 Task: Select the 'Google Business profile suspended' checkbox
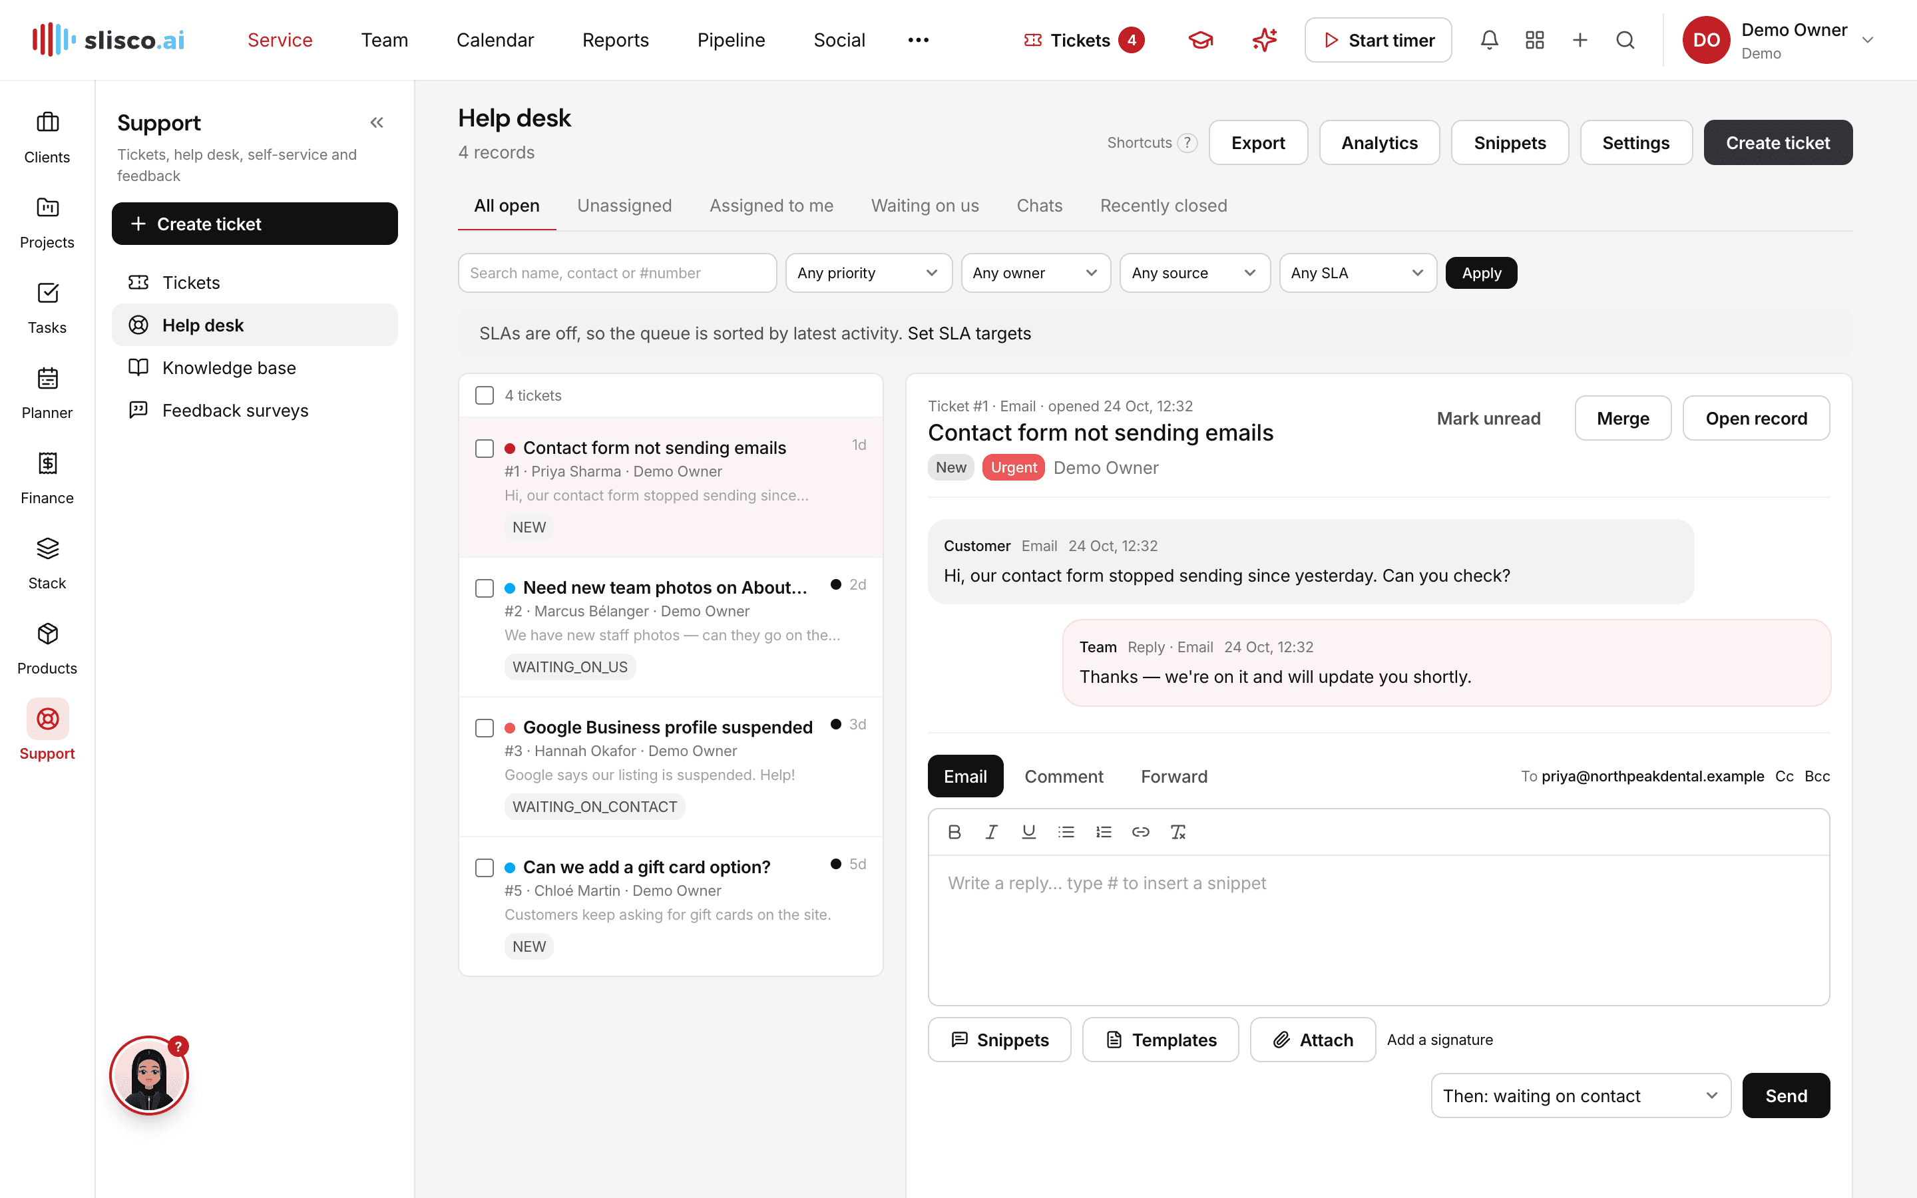(x=485, y=728)
